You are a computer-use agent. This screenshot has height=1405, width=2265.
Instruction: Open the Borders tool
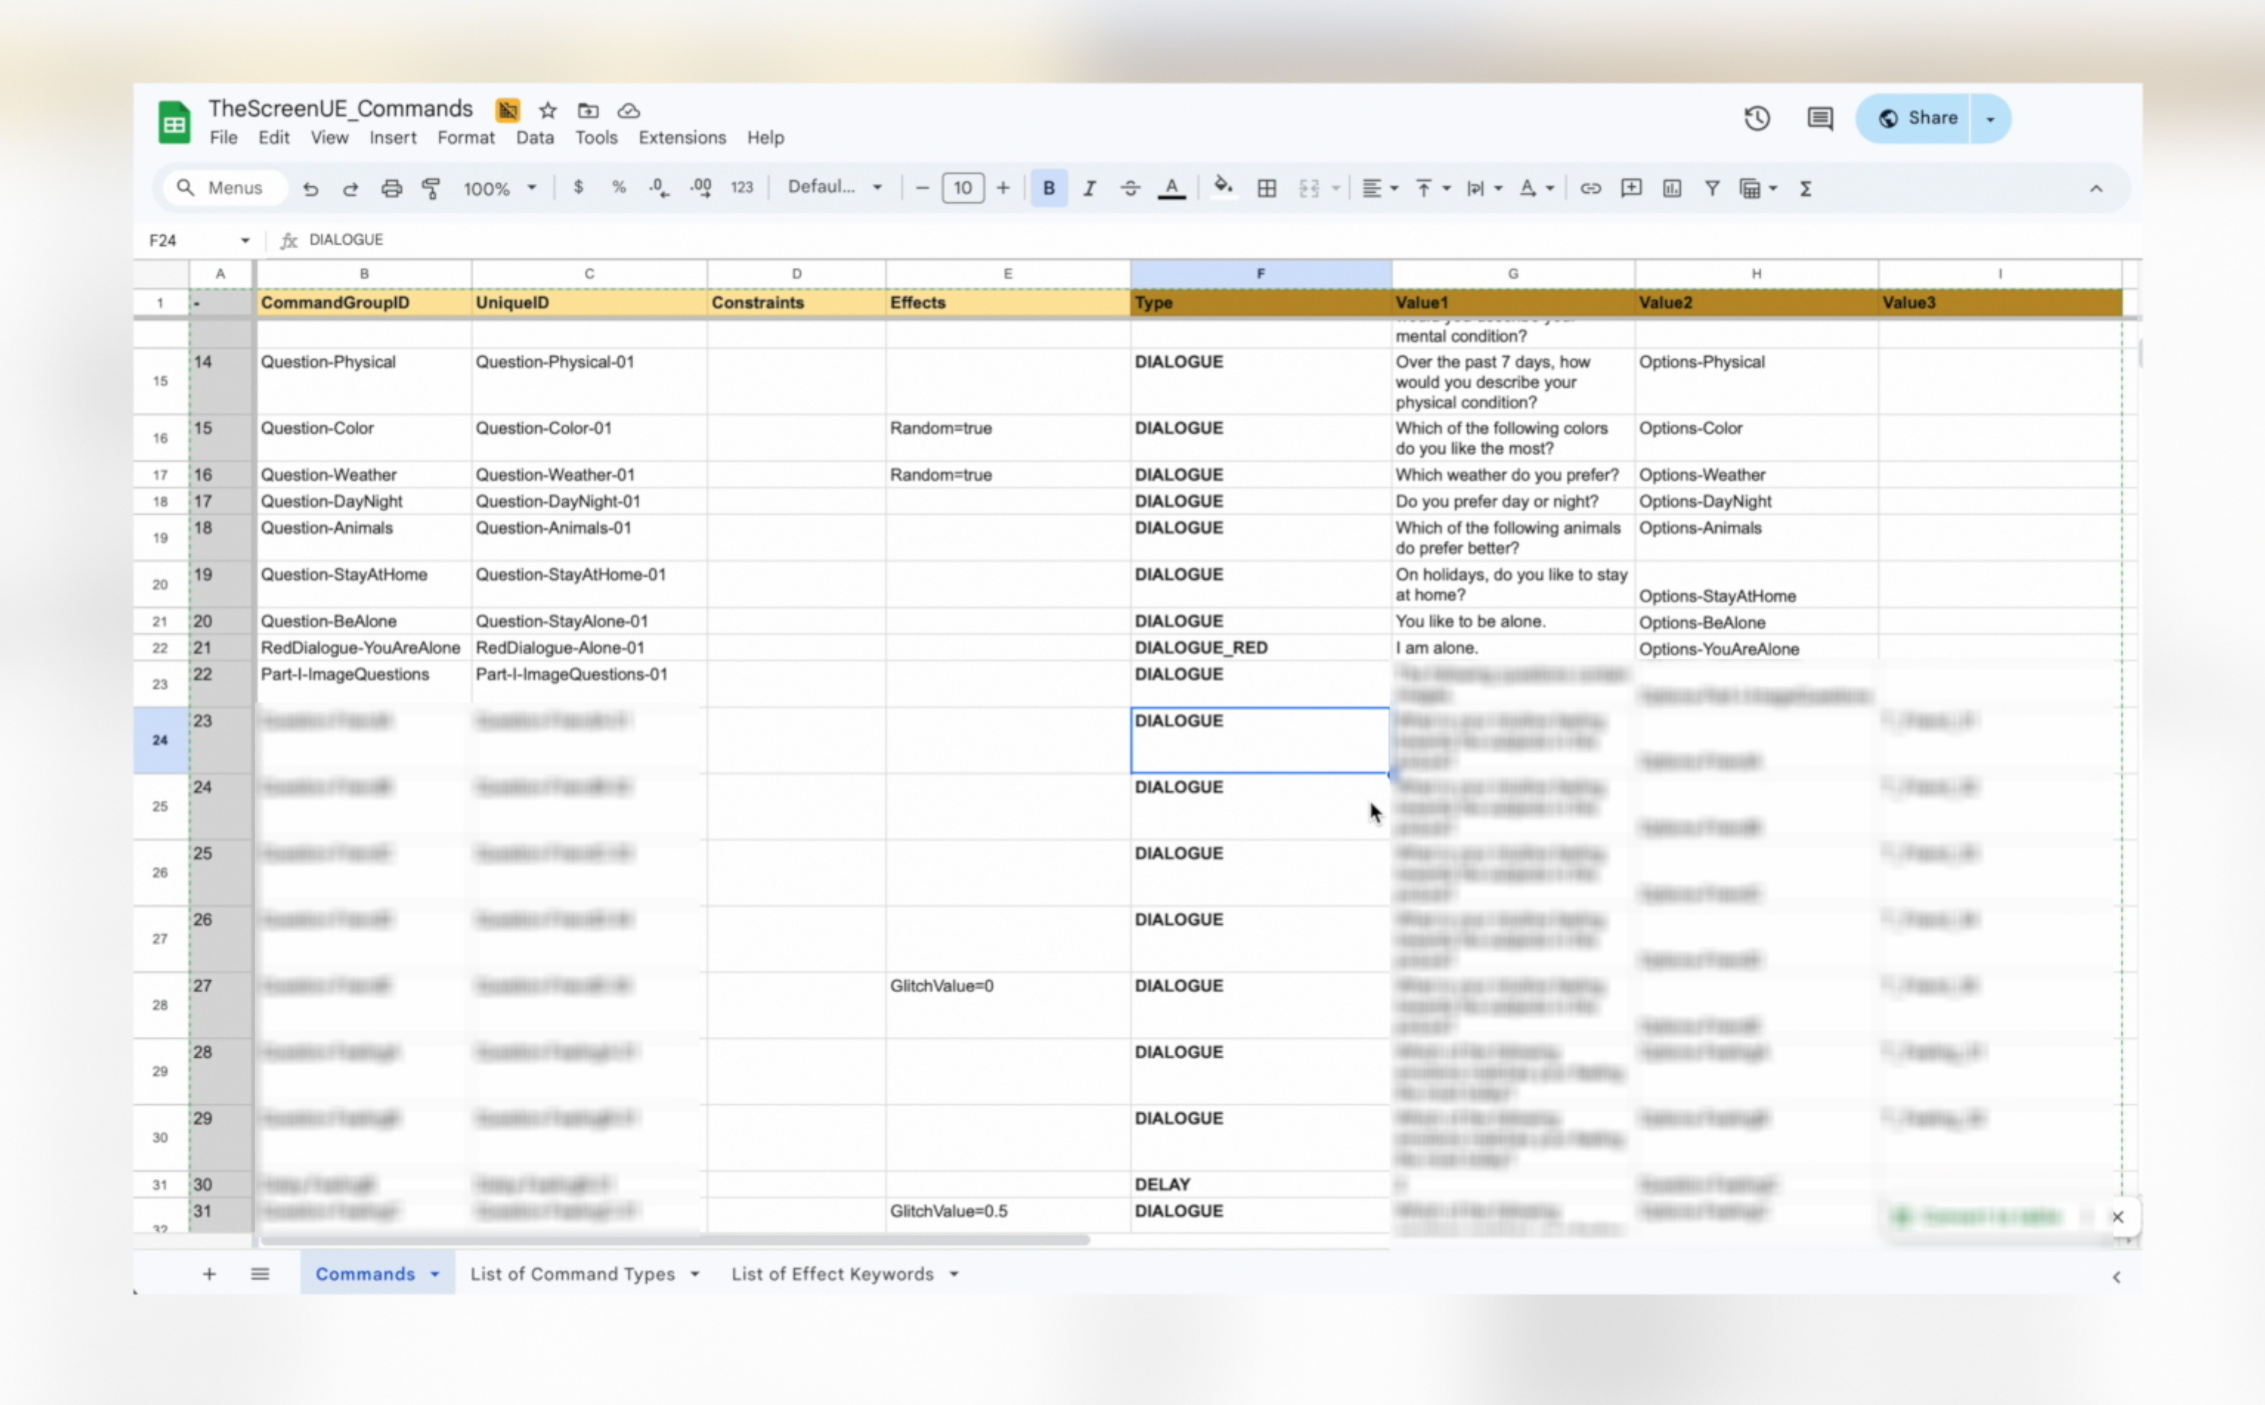tap(1266, 188)
